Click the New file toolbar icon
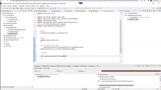 point(1,8)
